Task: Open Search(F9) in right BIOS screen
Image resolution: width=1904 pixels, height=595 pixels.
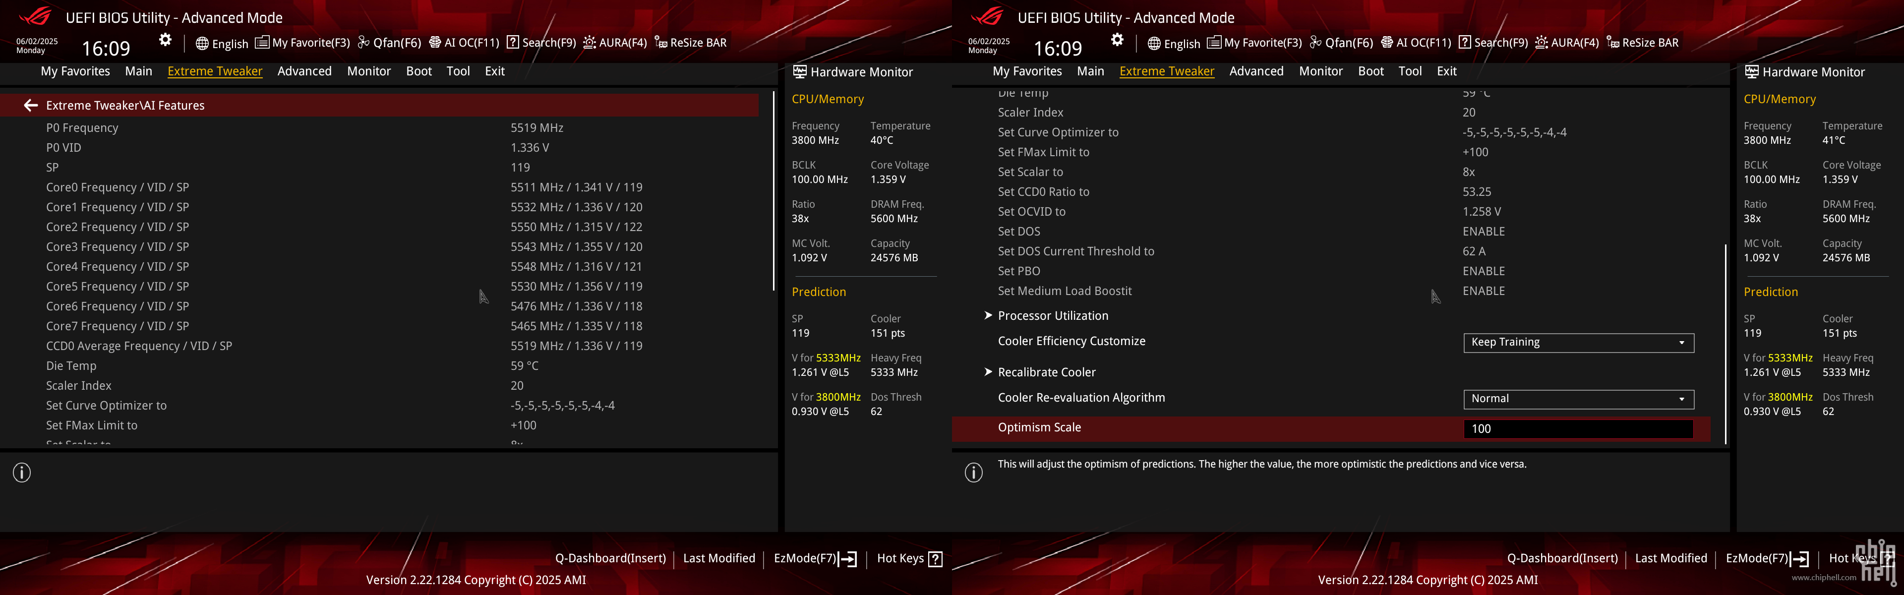Action: [x=1494, y=43]
